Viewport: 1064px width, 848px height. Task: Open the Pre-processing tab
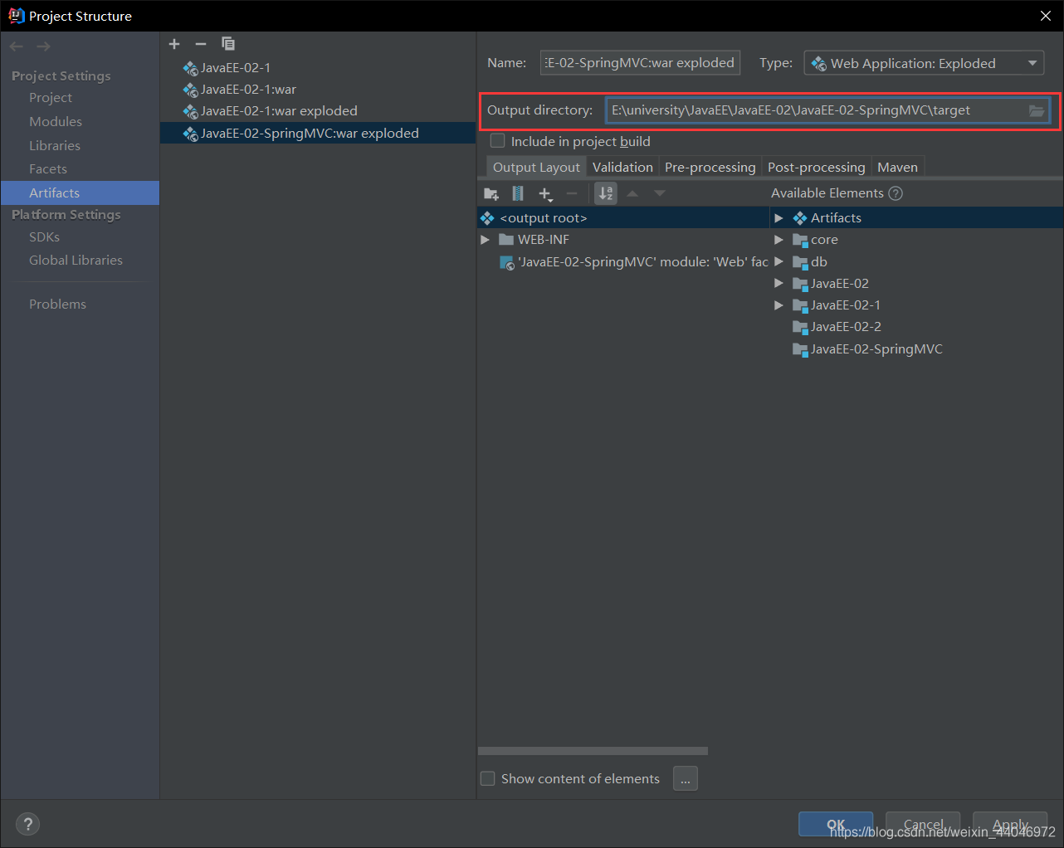(x=710, y=167)
